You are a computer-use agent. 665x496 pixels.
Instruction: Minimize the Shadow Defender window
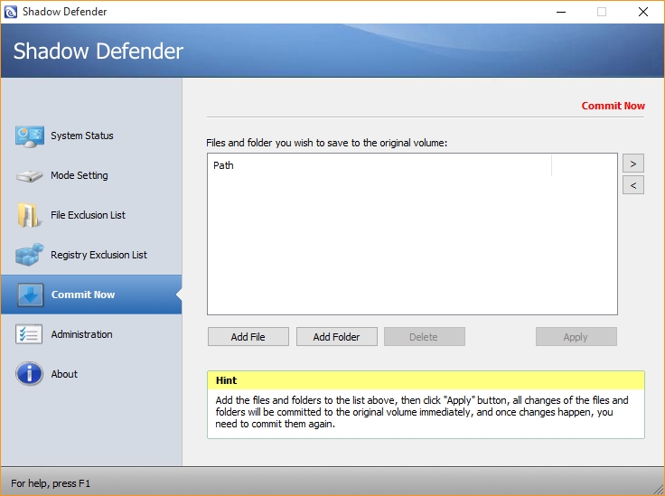(x=561, y=12)
